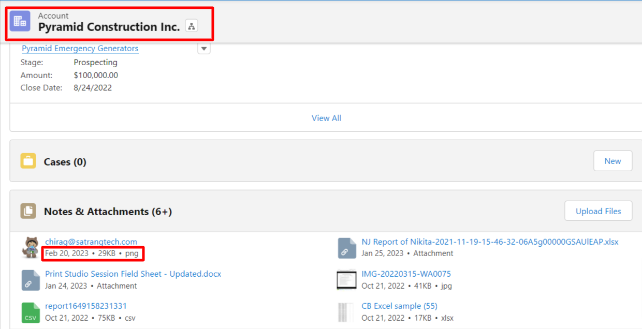Open NJ Report of Nikita xlsx file

(490, 242)
